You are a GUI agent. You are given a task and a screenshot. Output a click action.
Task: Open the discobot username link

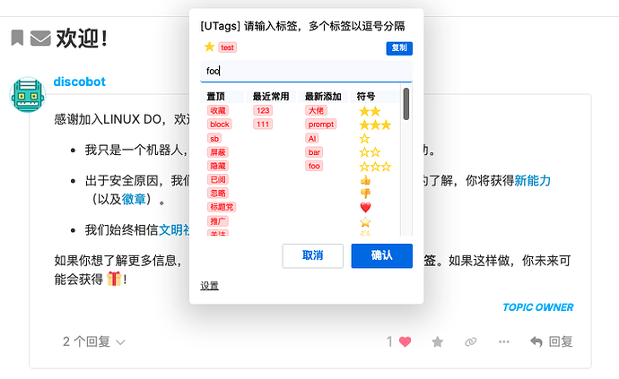[x=79, y=82]
